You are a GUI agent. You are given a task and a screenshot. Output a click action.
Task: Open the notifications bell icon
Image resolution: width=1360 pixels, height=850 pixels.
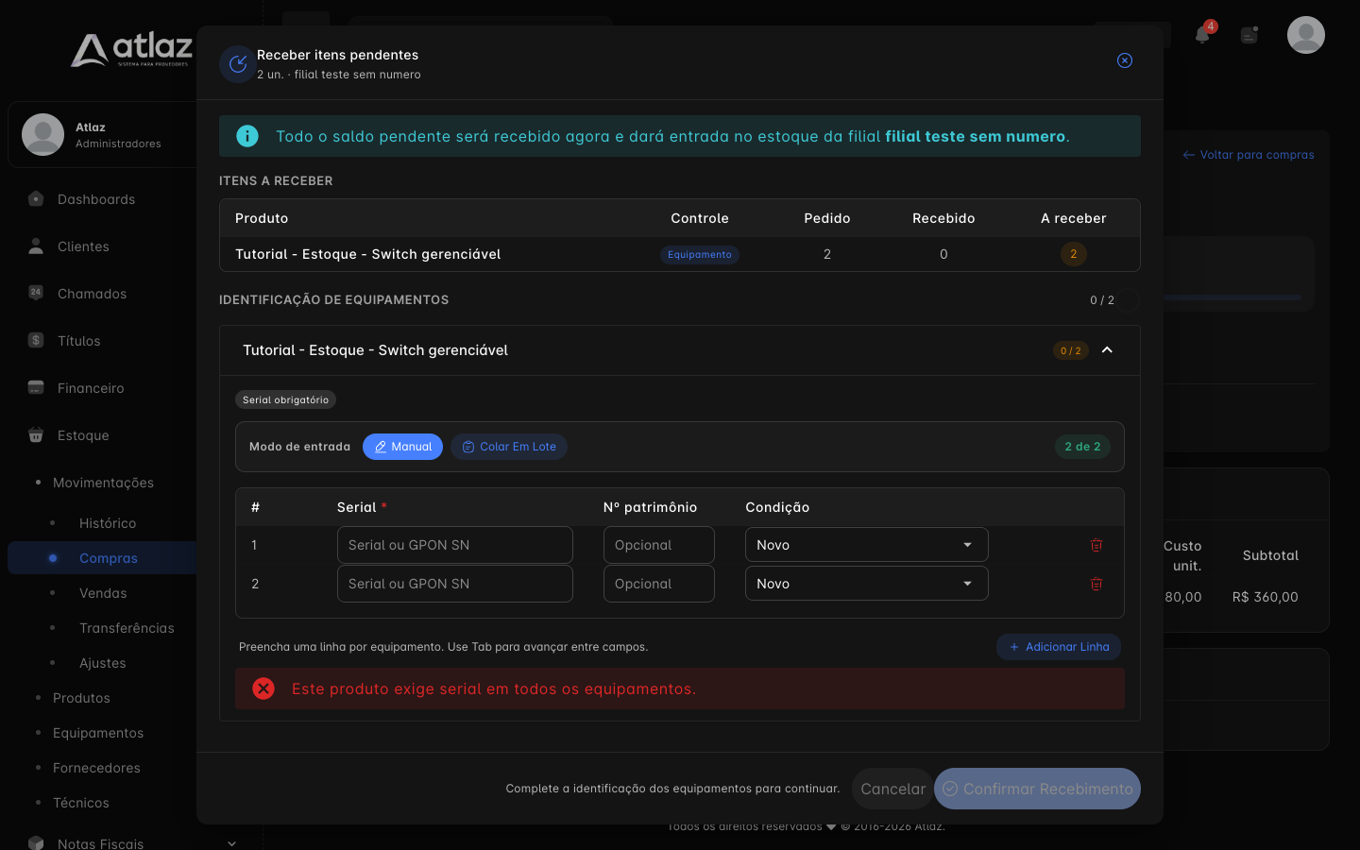(x=1202, y=35)
